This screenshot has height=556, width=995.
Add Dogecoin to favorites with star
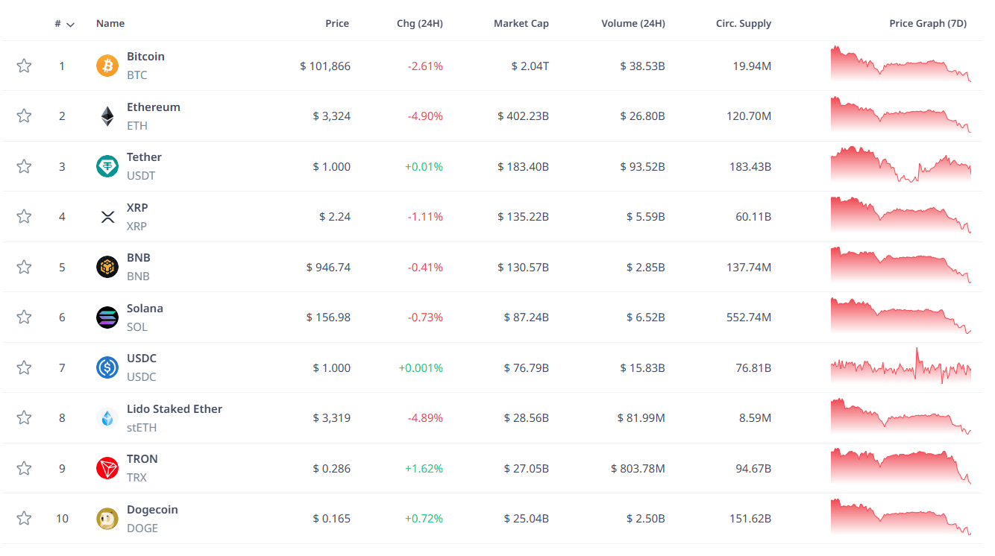coord(24,519)
